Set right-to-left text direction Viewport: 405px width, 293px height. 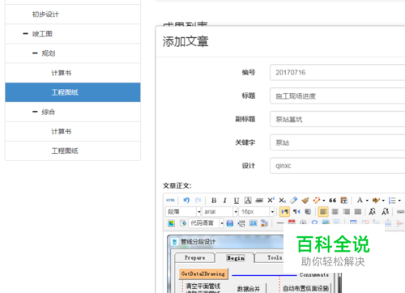[296, 212]
